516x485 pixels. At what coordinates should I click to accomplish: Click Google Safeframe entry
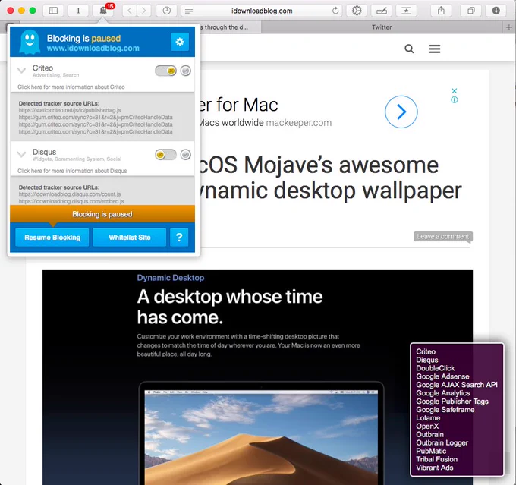pos(445,410)
